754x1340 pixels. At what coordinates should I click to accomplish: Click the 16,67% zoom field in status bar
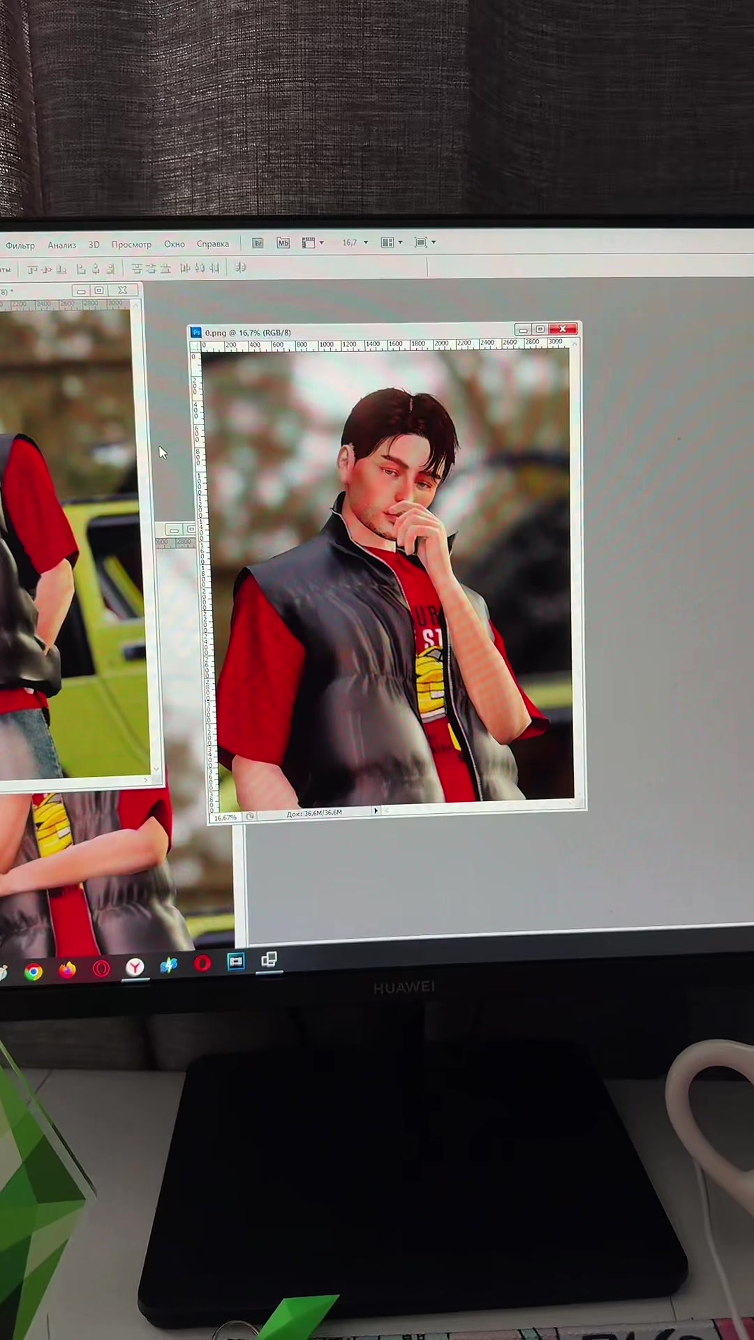[226, 817]
